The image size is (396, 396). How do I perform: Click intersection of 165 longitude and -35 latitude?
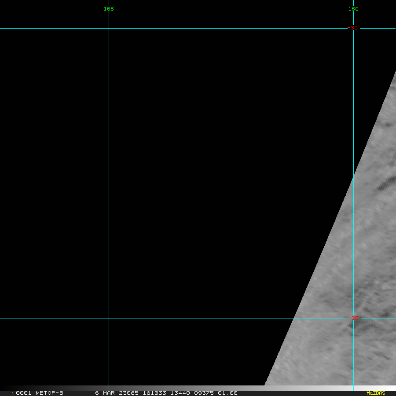click(109, 319)
